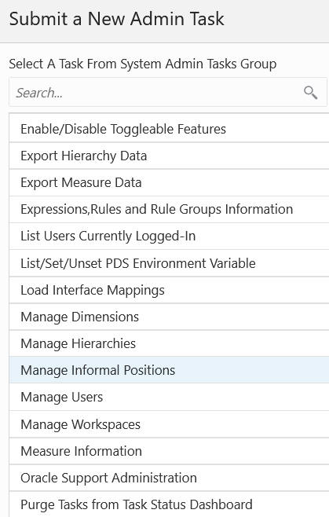The height and width of the screenshot is (517, 329).
Task: Click empty area right of Manage Users row
Action: point(218,397)
